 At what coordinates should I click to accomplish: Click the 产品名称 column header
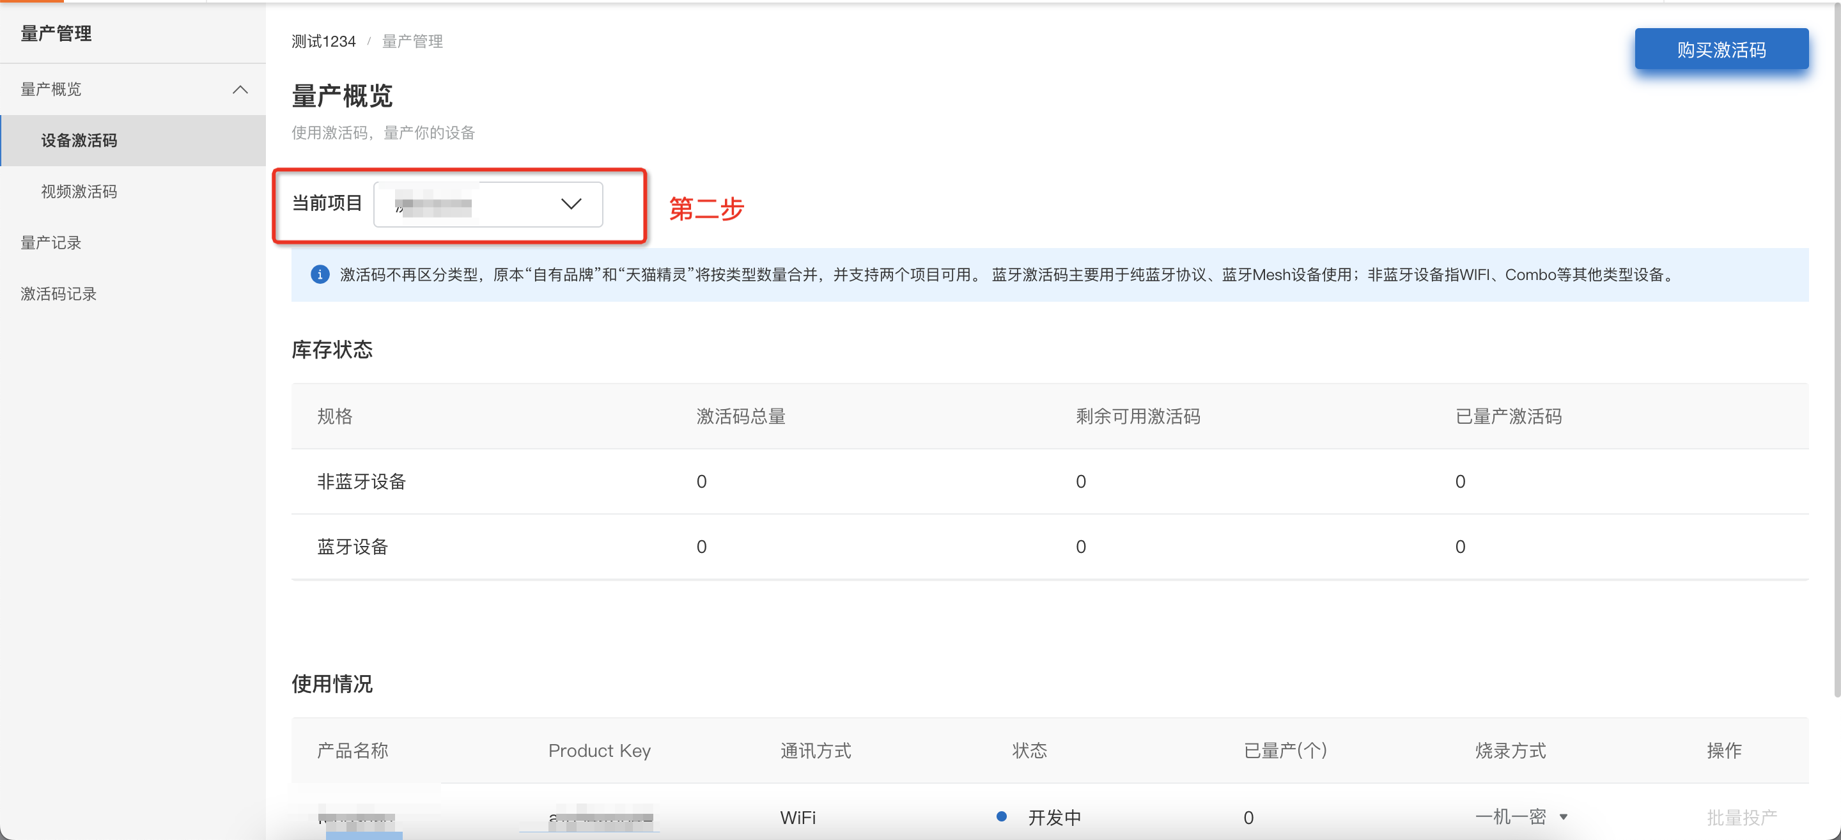[352, 750]
